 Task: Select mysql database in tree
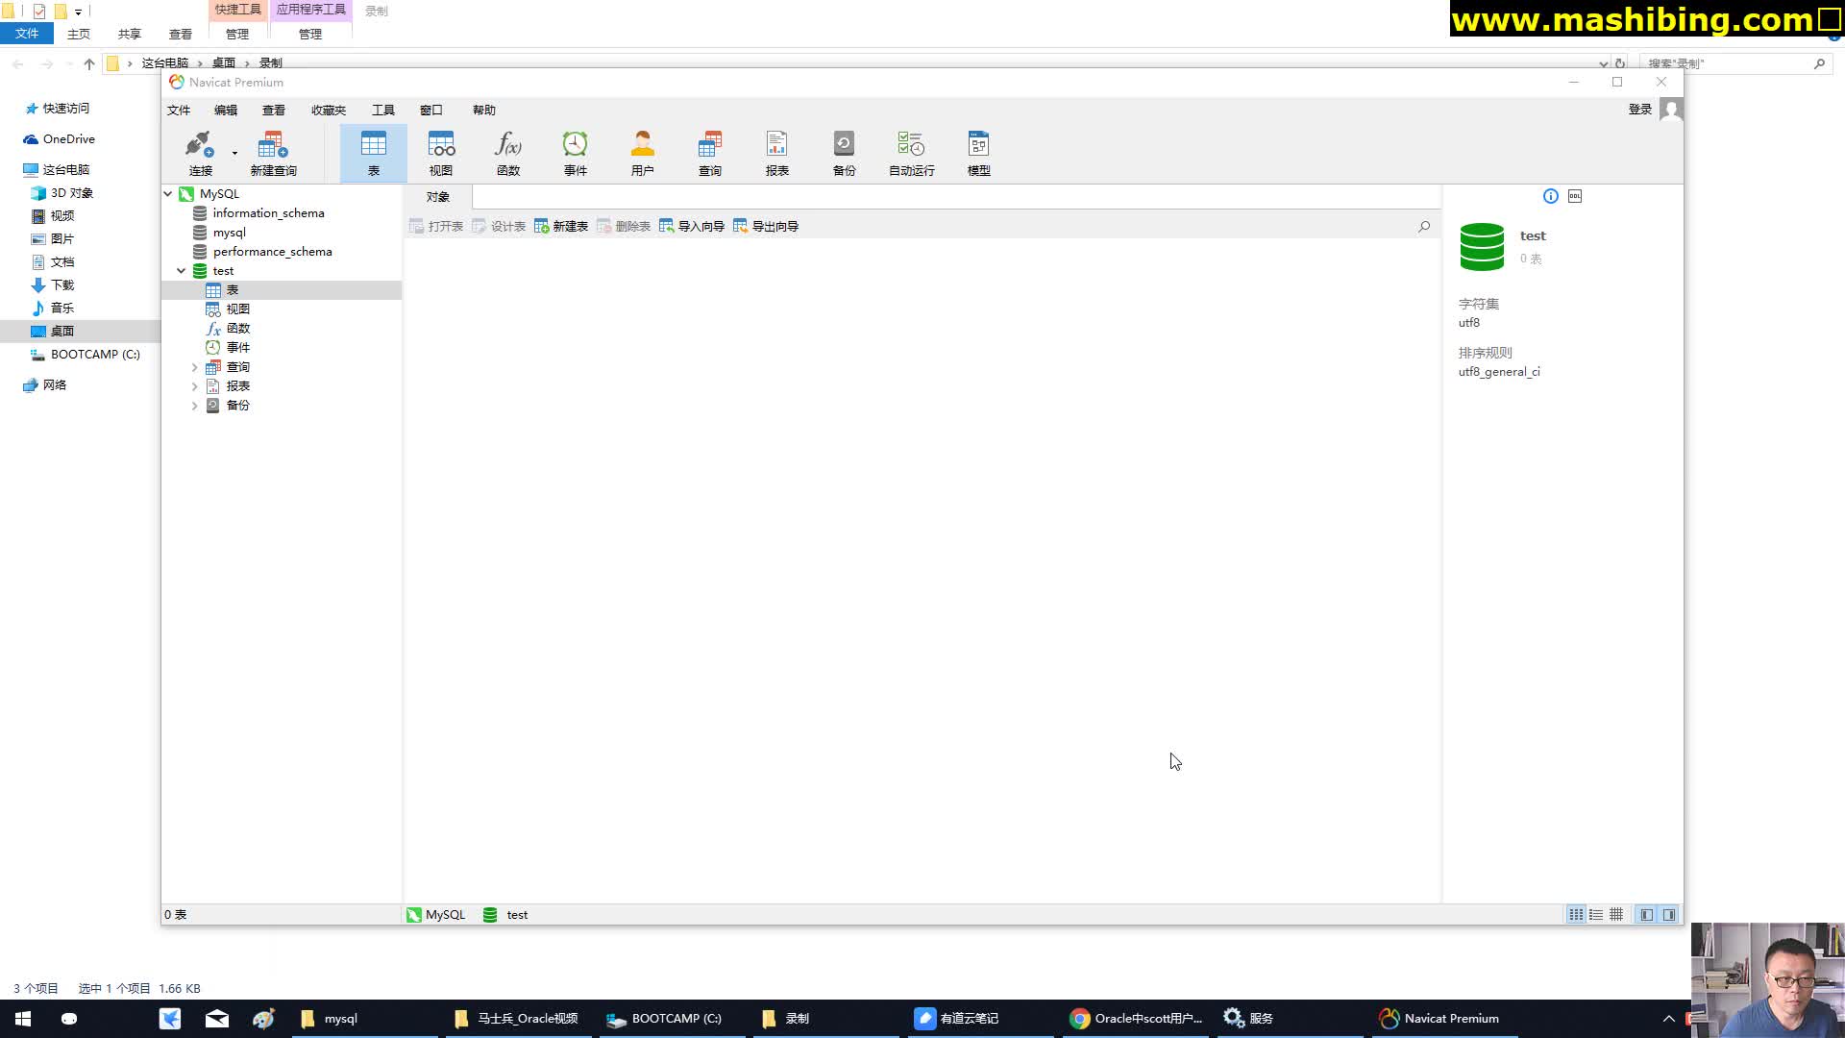[229, 233]
